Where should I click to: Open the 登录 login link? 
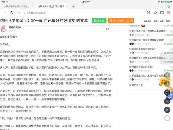(x=155, y=21)
